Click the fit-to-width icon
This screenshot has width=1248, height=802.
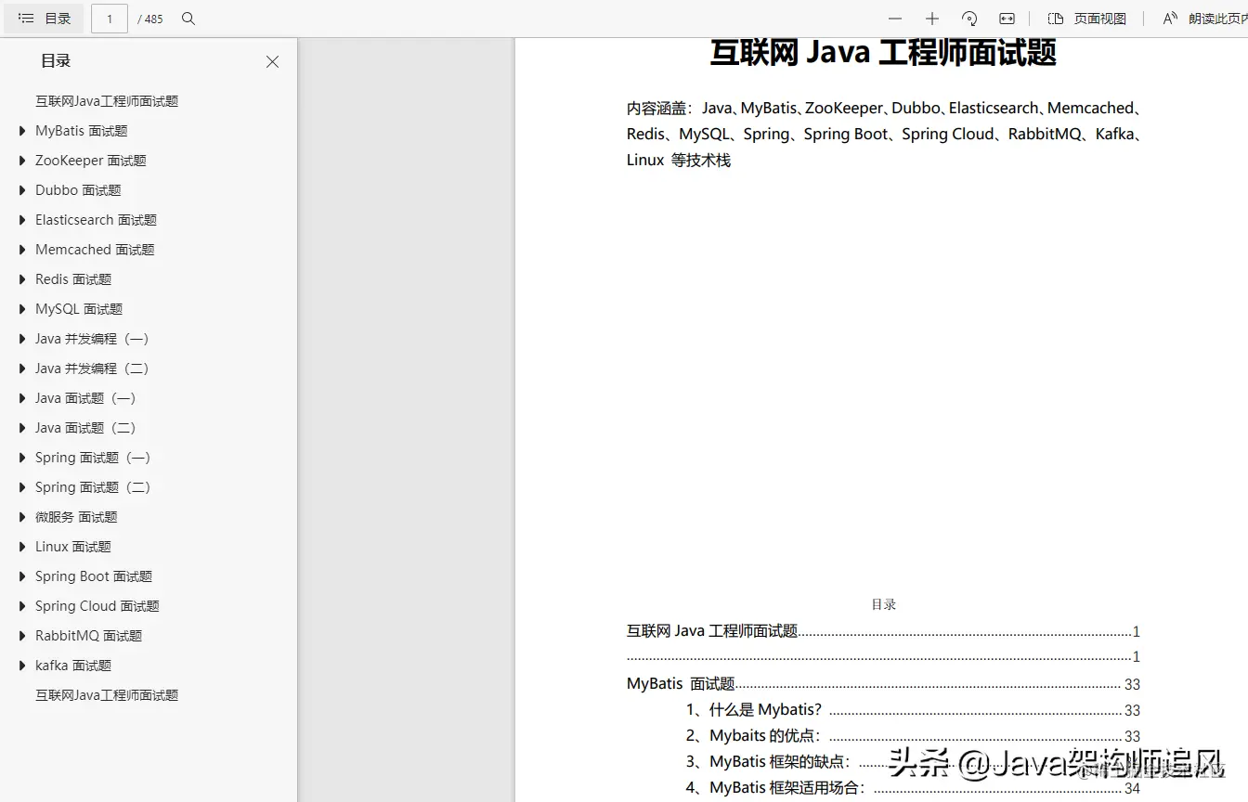pos(1007,19)
